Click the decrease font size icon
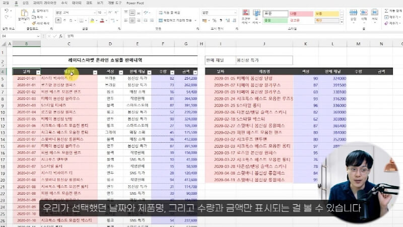403x227 pixels. pos(116,12)
